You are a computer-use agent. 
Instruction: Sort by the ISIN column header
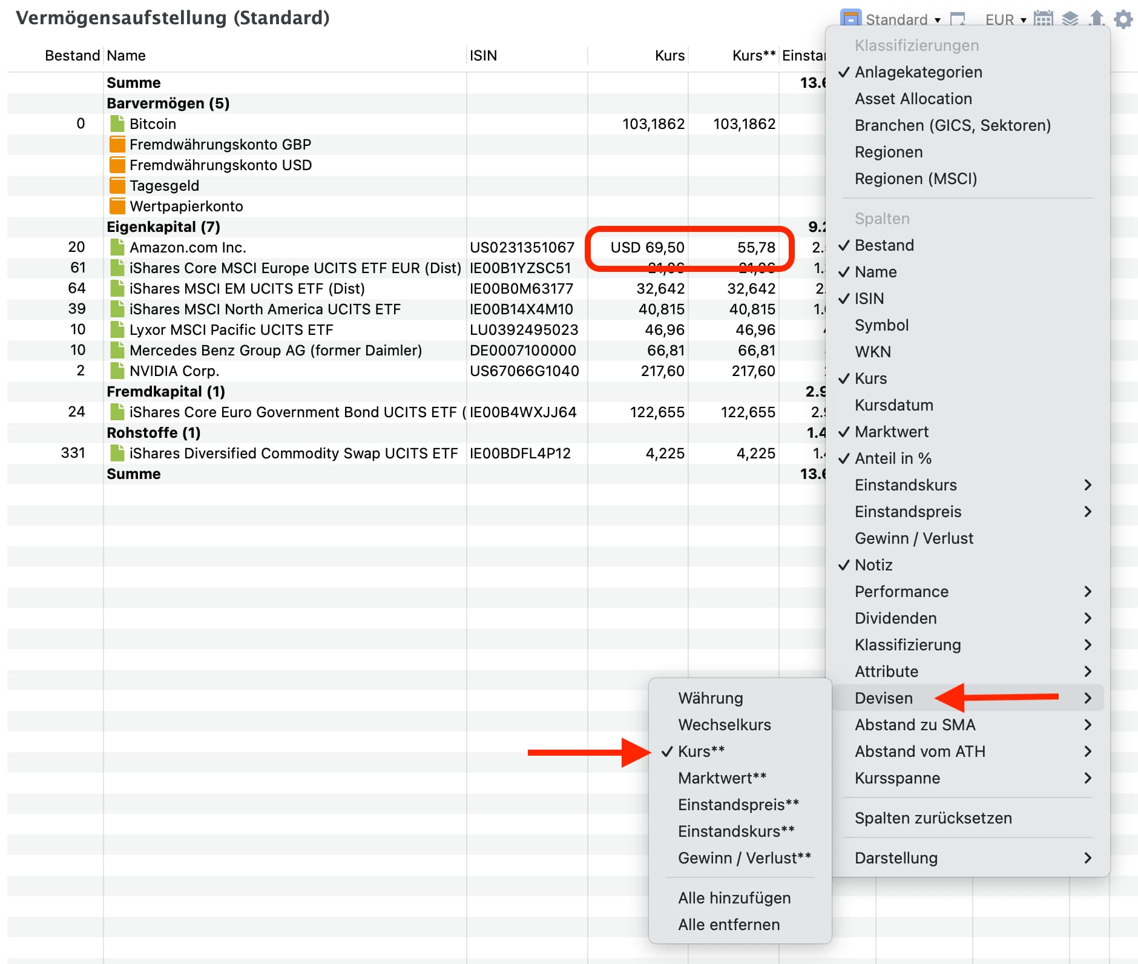[x=527, y=56]
